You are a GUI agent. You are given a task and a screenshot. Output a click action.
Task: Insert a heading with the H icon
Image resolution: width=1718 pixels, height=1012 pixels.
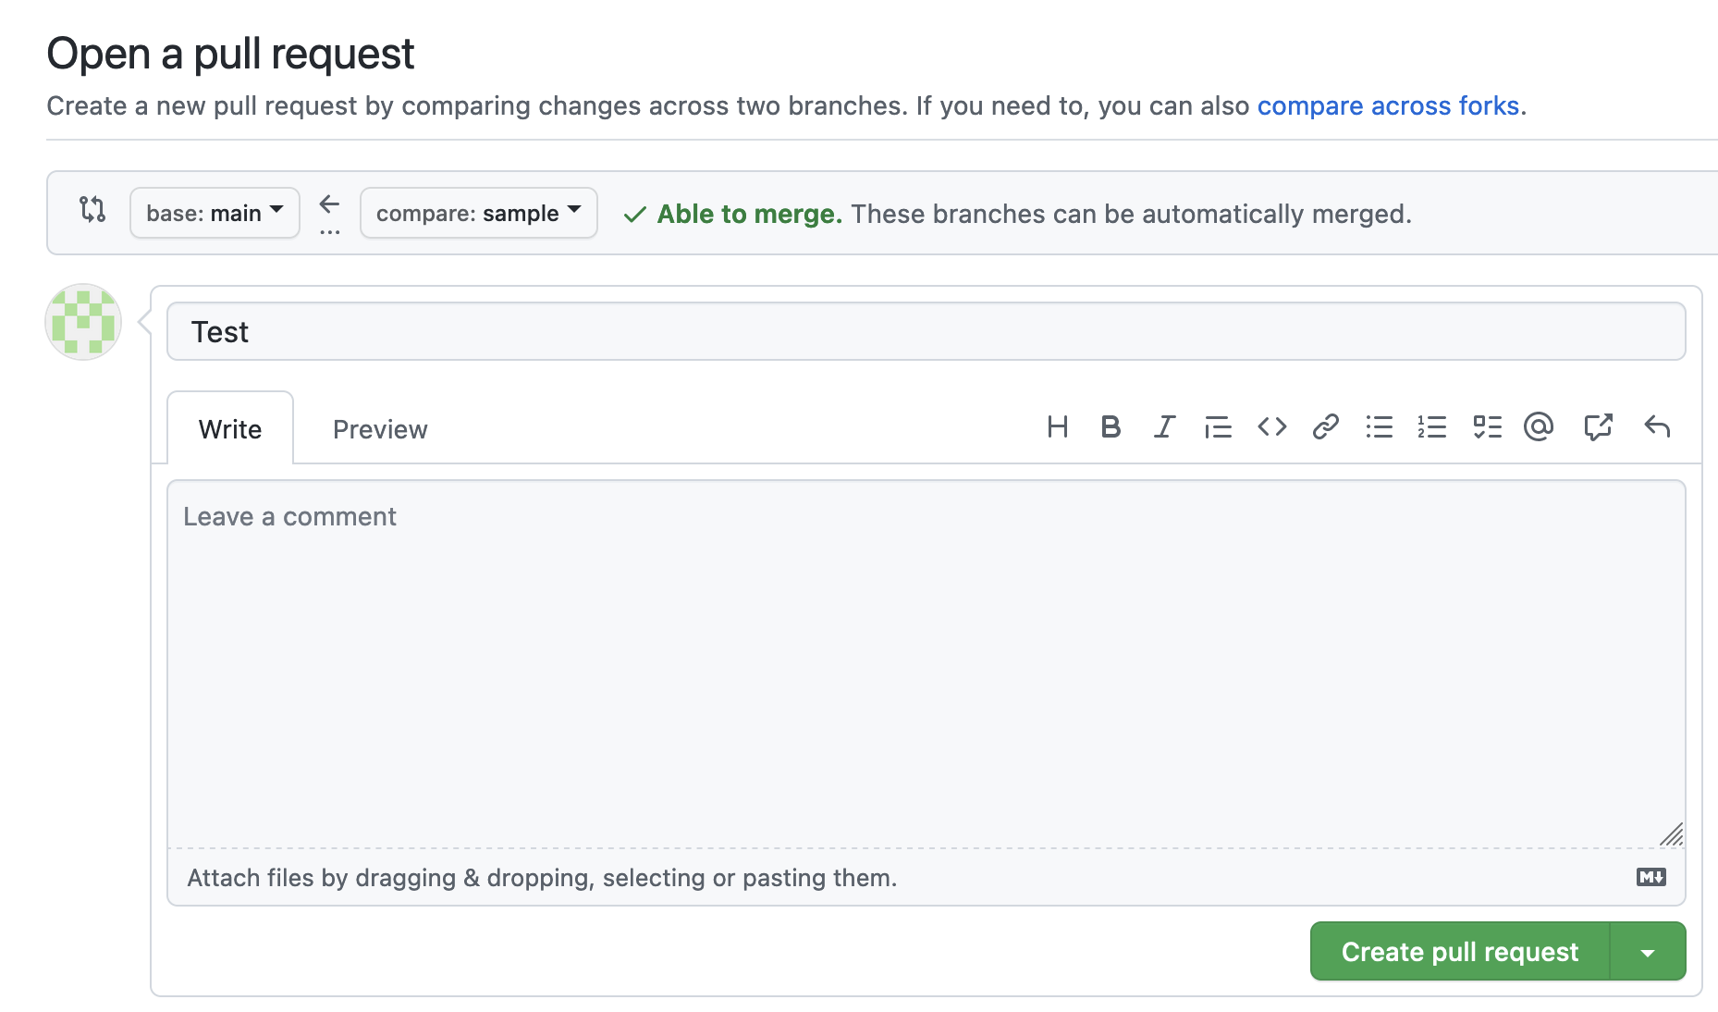click(1058, 426)
